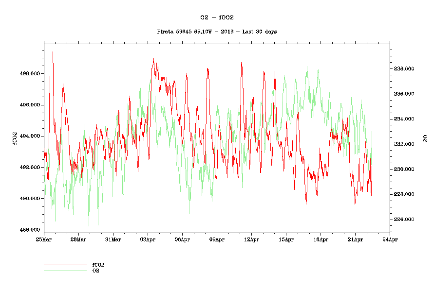This screenshot has height=306, width=434.
Task: Select the 09Apr date on x-axis
Action: tap(217, 239)
